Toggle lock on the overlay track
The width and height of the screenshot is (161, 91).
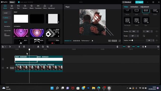(x=3, y=59)
